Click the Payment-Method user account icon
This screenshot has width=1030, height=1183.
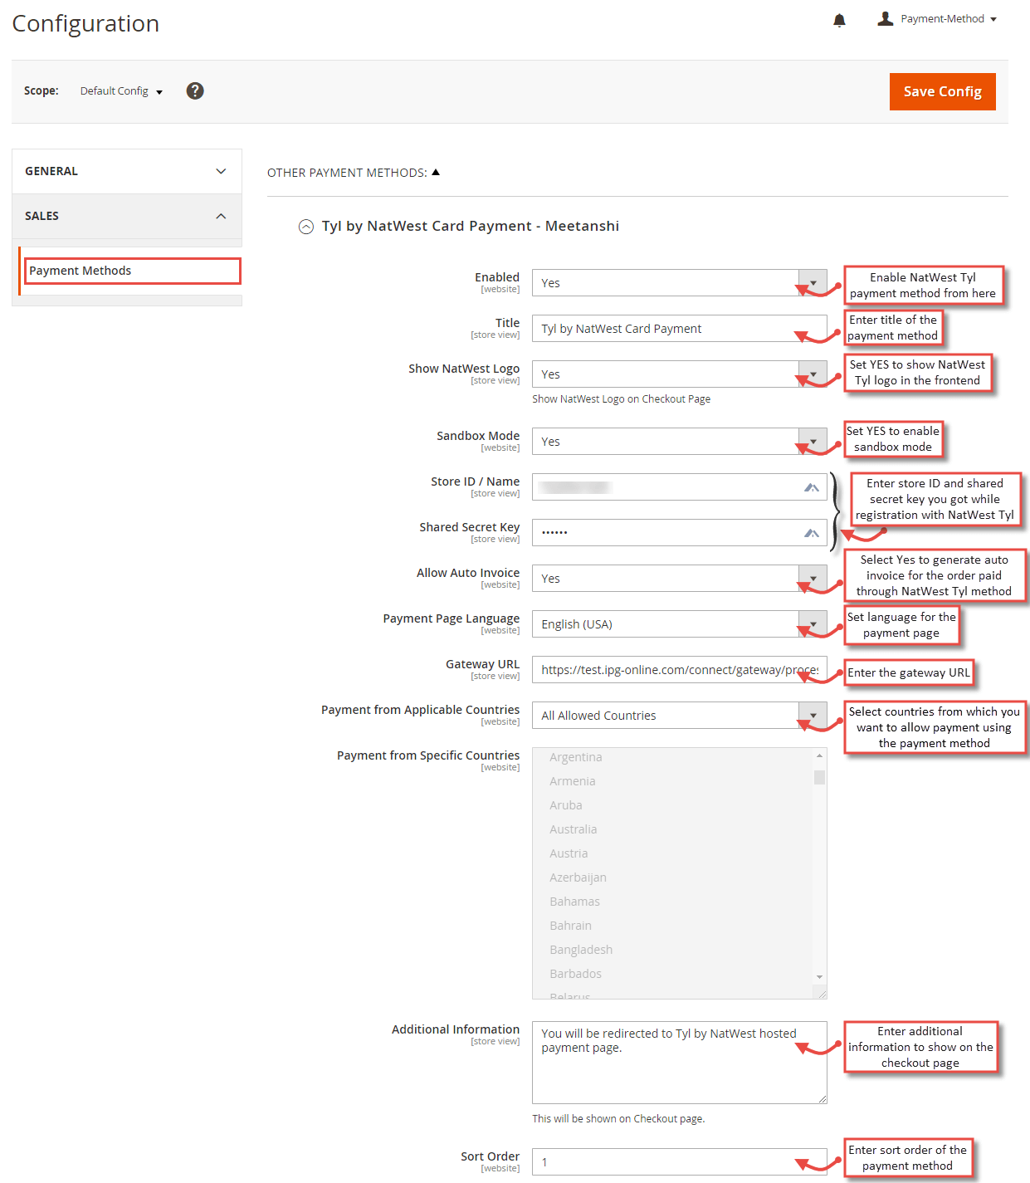886,18
